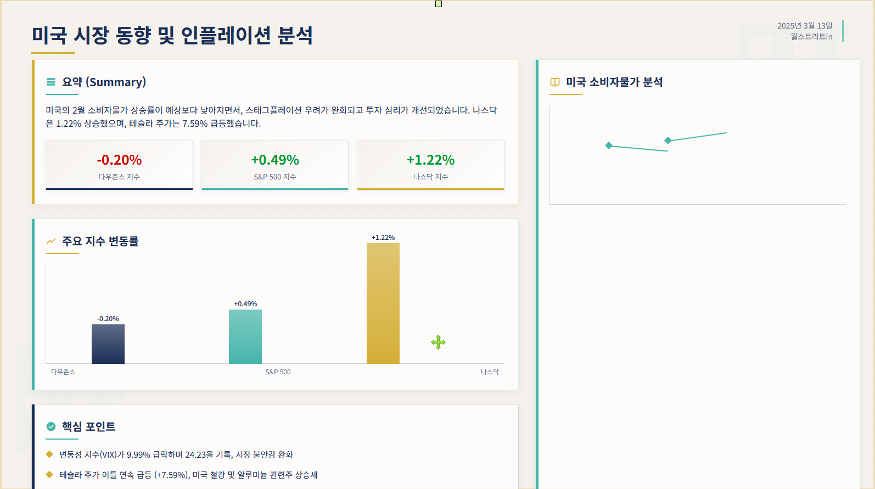Select the teal S&P 500 bar
The image size is (875, 489).
(245, 336)
